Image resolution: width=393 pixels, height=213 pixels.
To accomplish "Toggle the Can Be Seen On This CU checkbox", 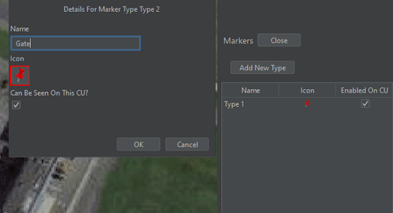I will pos(16,105).
